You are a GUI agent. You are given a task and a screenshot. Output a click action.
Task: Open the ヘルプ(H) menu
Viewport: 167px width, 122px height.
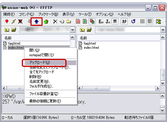[x=124, y=14]
